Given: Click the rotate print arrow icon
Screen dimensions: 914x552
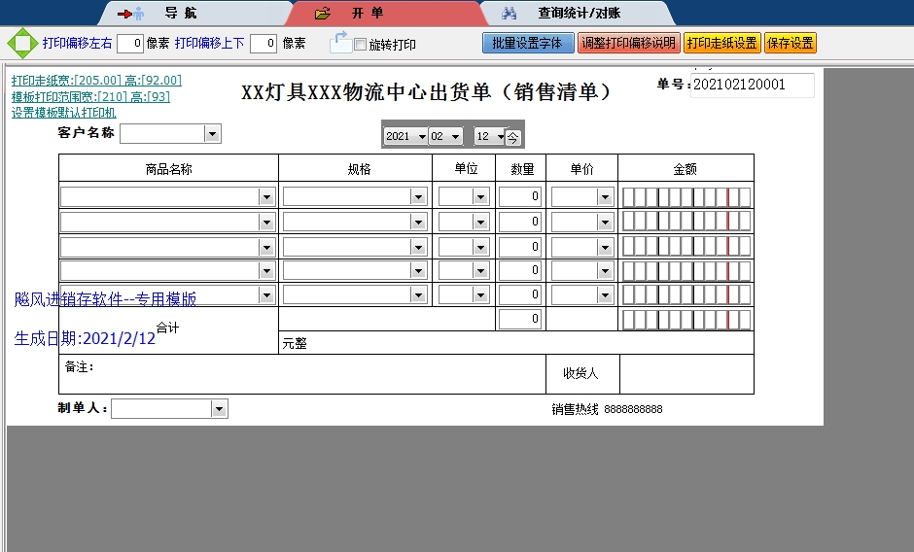Looking at the screenshot, I should pyautogui.click(x=340, y=42).
